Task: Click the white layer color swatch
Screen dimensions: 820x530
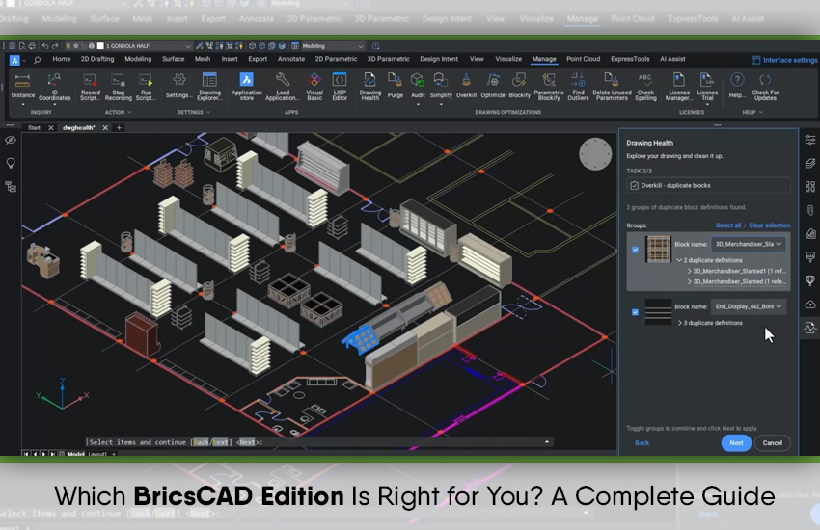Action: pos(100,46)
